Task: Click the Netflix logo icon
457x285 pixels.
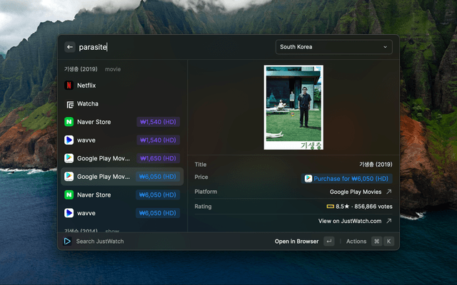Action: click(x=69, y=85)
